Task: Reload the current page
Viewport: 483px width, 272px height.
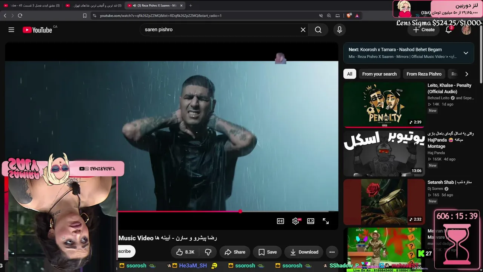Action: pyautogui.click(x=20, y=15)
